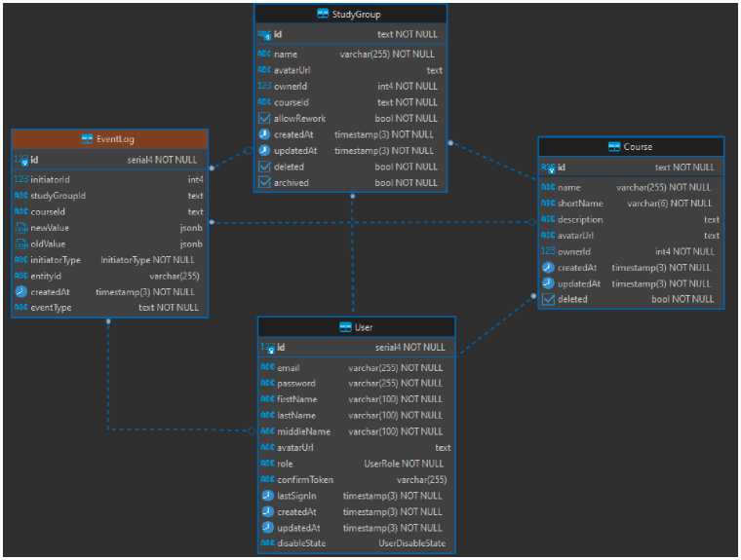
Task: Click the User table header icon
Action: pyautogui.click(x=344, y=327)
